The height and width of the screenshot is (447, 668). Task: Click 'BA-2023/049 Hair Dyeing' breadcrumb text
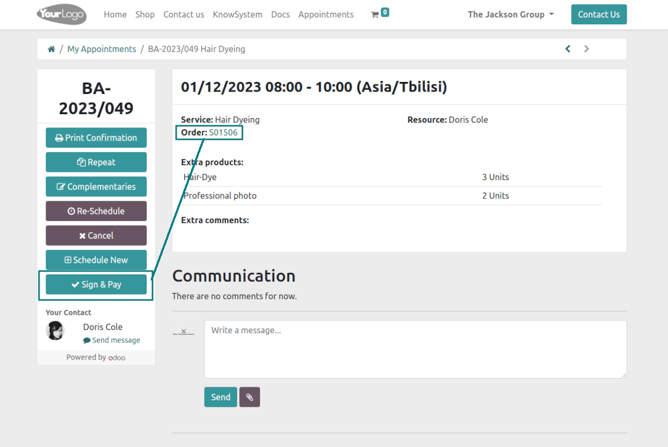196,49
